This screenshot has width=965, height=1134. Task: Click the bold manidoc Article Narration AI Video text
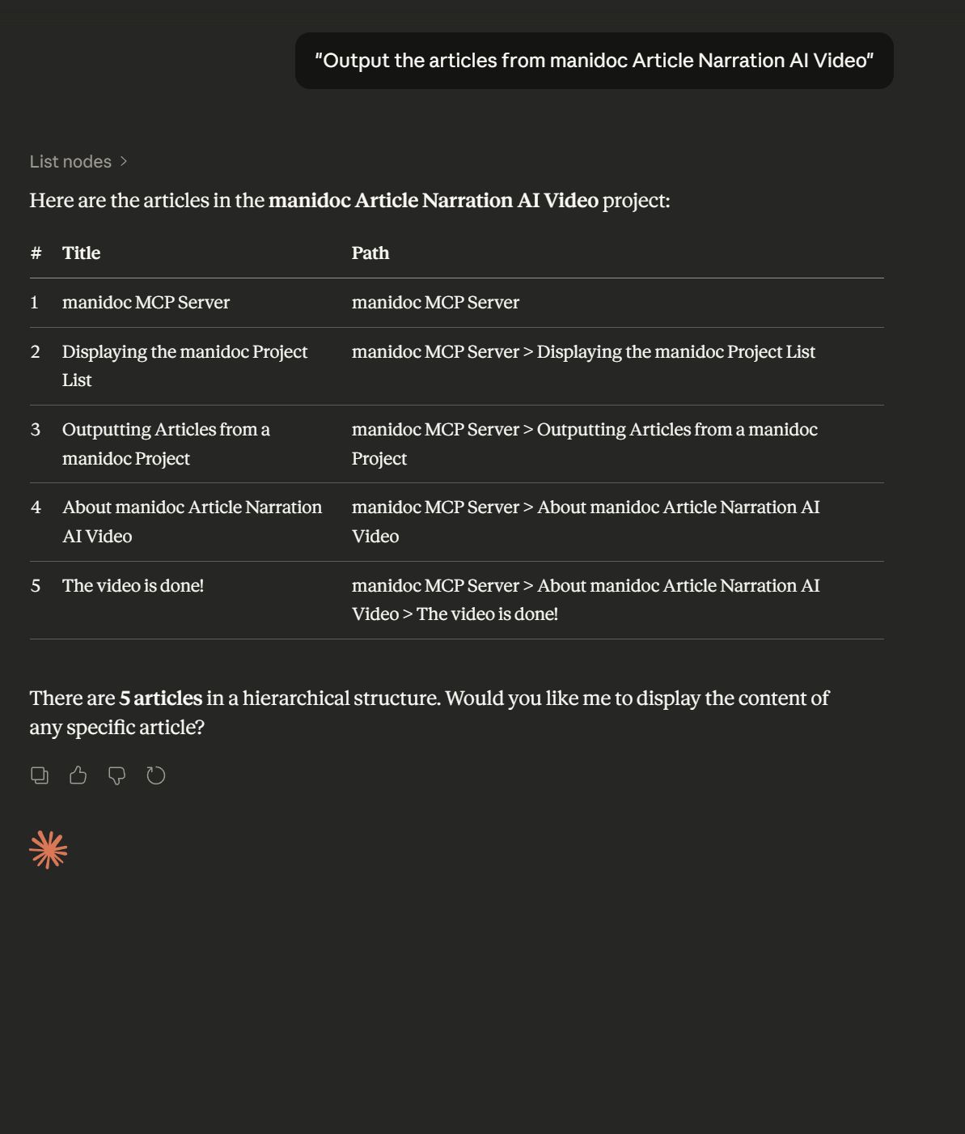(434, 200)
